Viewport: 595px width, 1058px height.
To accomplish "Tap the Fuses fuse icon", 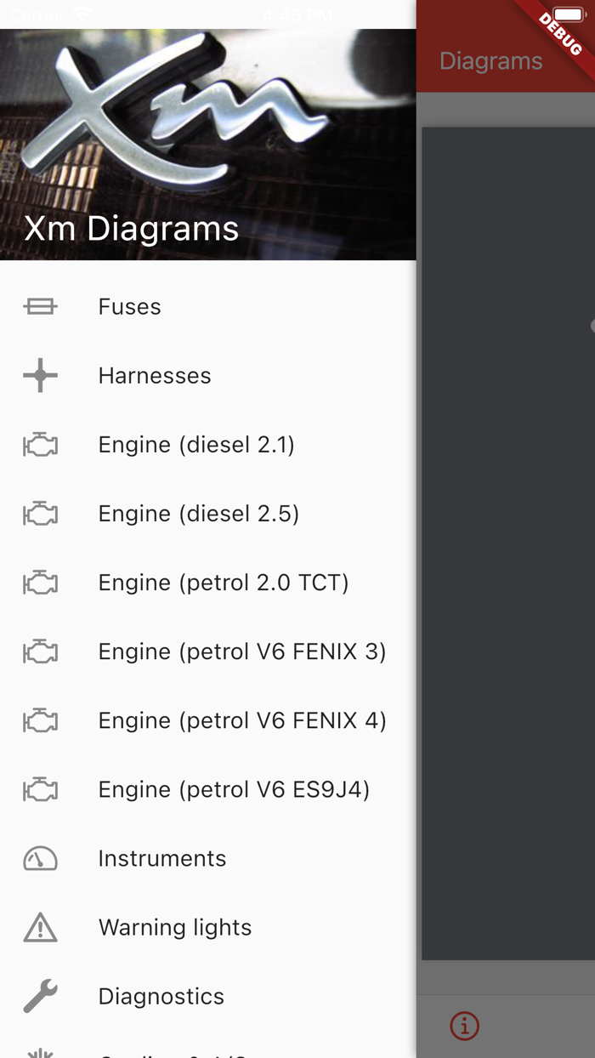I will click(x=40, y=306).
